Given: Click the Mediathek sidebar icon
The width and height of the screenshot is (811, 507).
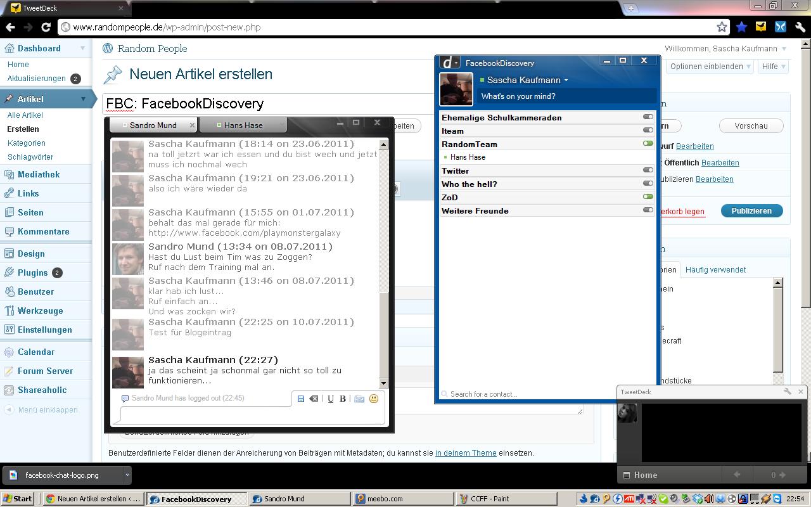Looking at the screenshot, I should pos(9,174).
